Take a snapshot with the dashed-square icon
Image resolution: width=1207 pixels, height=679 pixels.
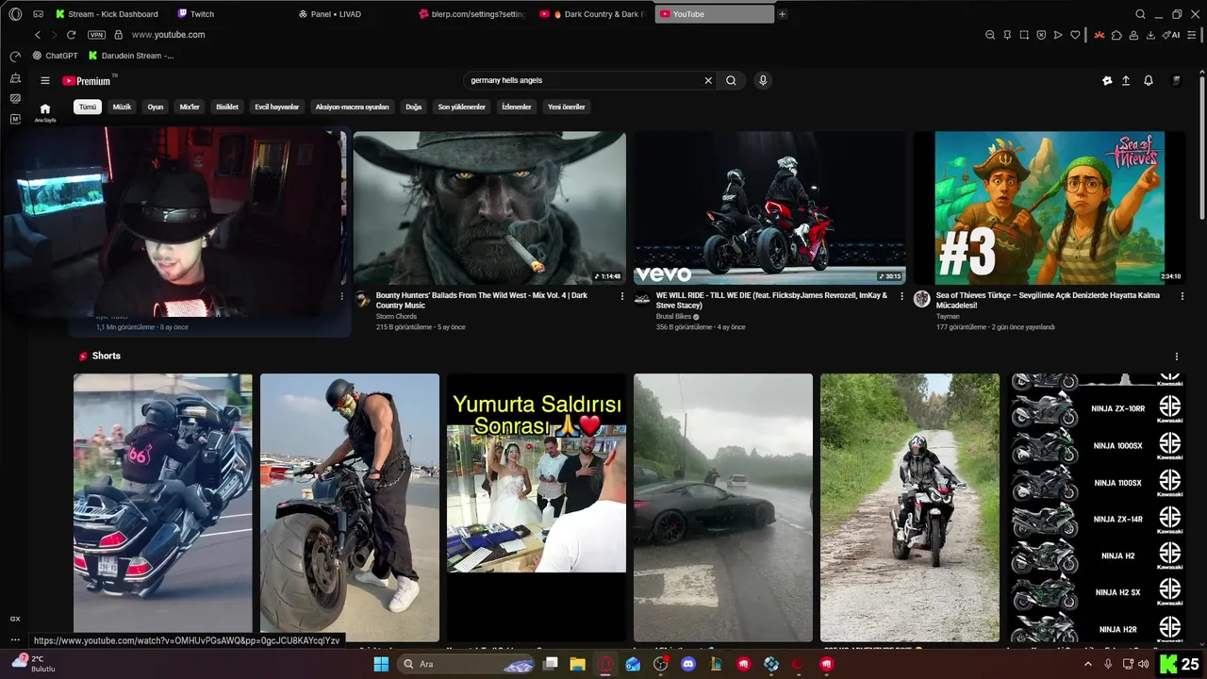1024,35
